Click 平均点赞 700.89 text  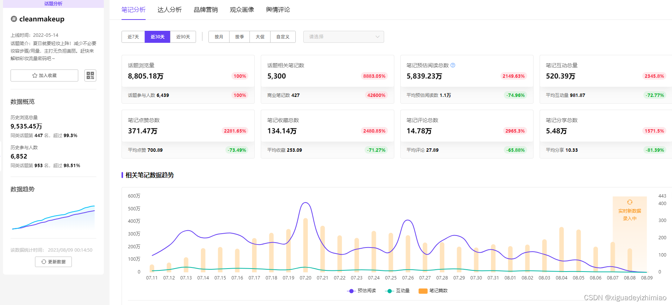(x=145, y=150)
